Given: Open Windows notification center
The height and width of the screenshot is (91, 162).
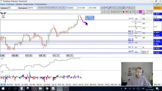Looking at the screenshot, I should [x=157, y=88].
